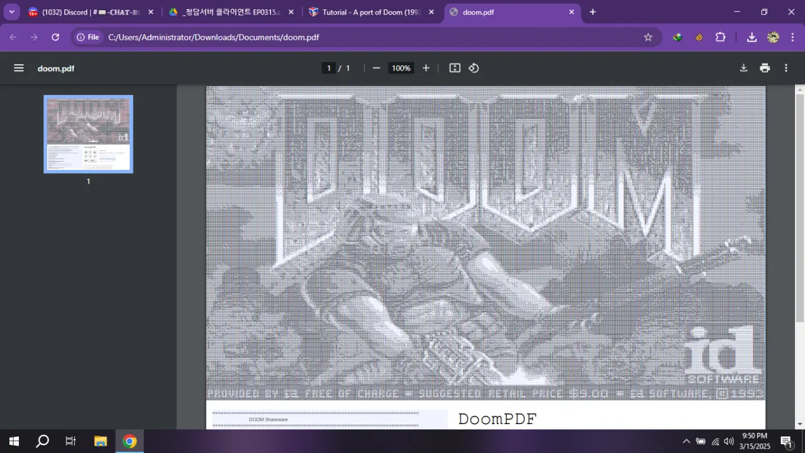Zoom out of the PDF
The image size is (805, 453).
point(376,68)
